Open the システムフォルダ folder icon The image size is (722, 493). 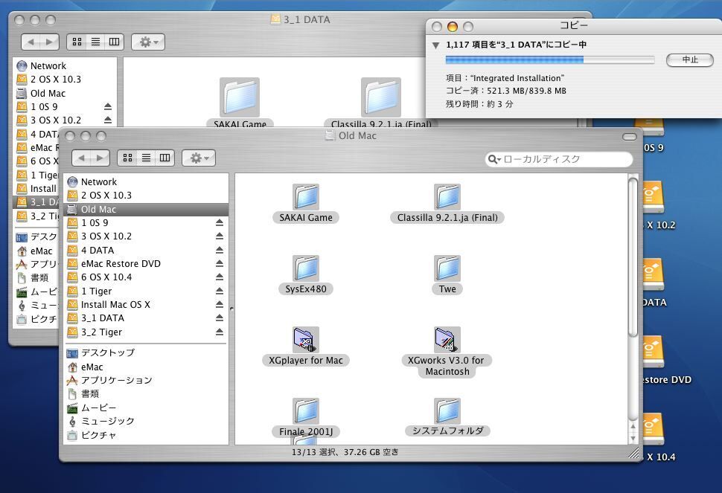tap(447, 411)
